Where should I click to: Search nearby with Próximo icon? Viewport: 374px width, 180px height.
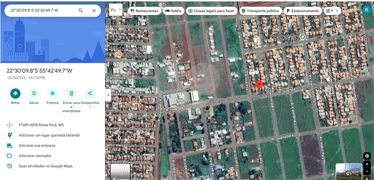53,93
